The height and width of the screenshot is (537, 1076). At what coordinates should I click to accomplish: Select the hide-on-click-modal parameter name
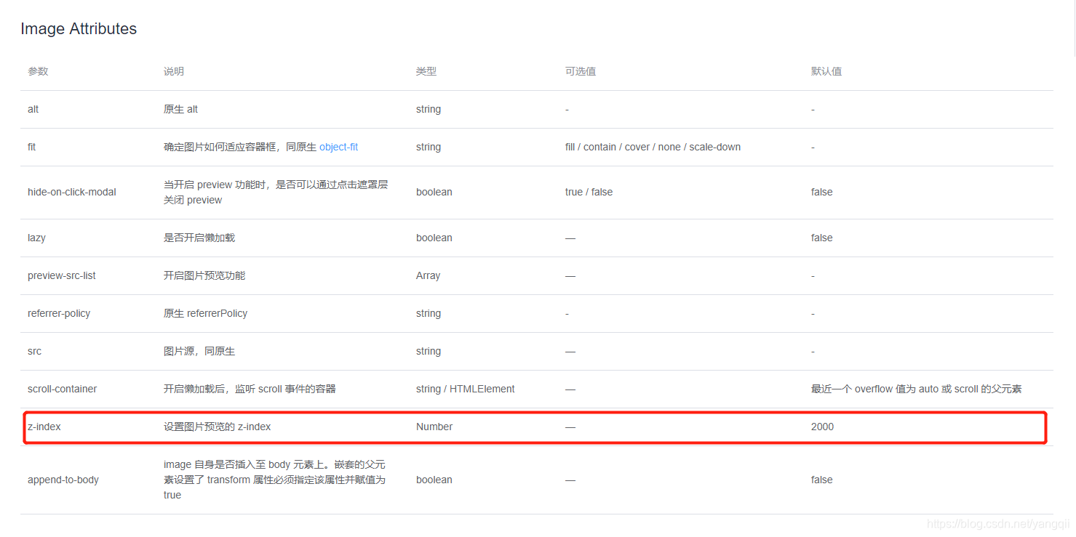pos(71,192)
